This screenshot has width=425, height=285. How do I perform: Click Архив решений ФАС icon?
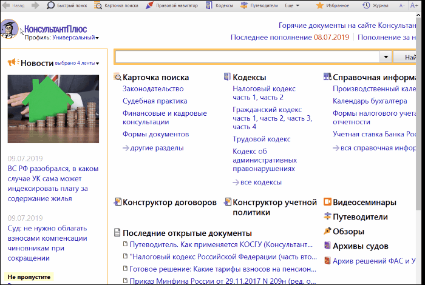327,260
